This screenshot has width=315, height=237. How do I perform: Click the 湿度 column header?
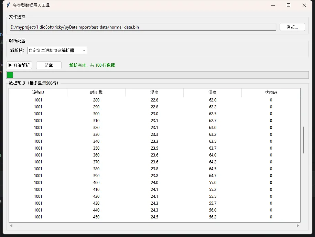click(213, 93)
